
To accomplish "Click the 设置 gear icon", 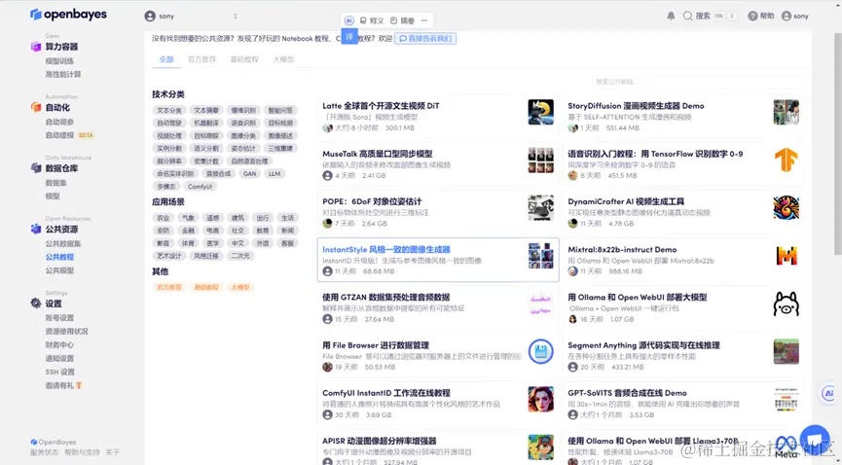I will tap(36, 304).
